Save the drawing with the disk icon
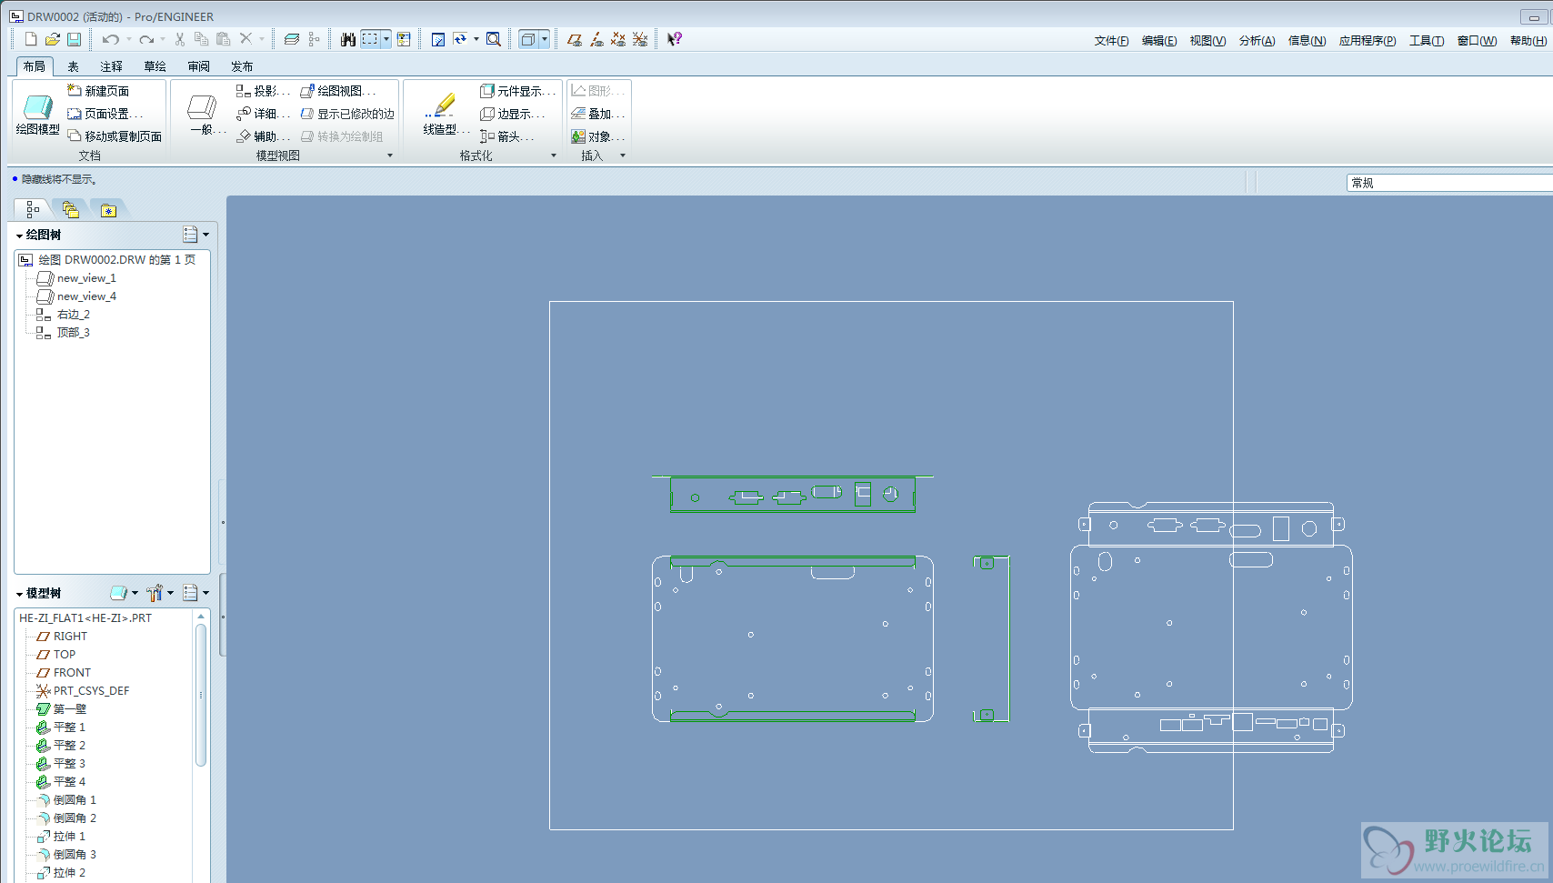This screenshot has width=1553, height=883. [75, 39]
